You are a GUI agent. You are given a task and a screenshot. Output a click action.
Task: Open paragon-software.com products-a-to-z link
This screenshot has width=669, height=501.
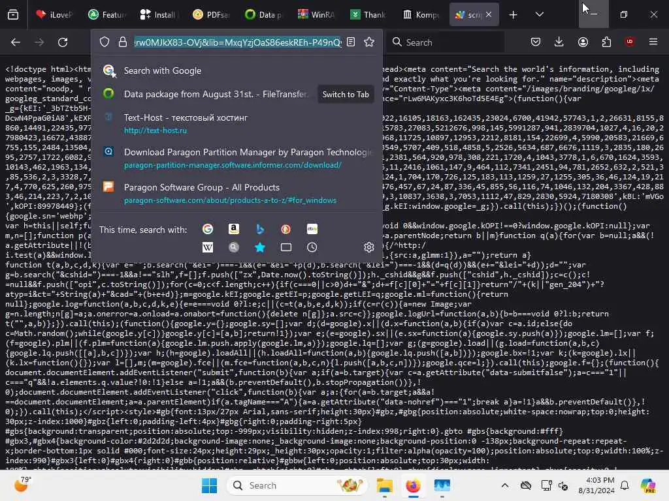pyautogui.click(x=230, y=200)
